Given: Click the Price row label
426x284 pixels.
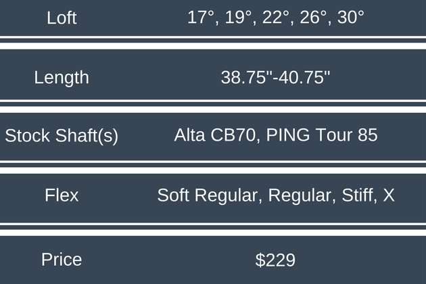Looking at the screenshot, I should [62, 259].
